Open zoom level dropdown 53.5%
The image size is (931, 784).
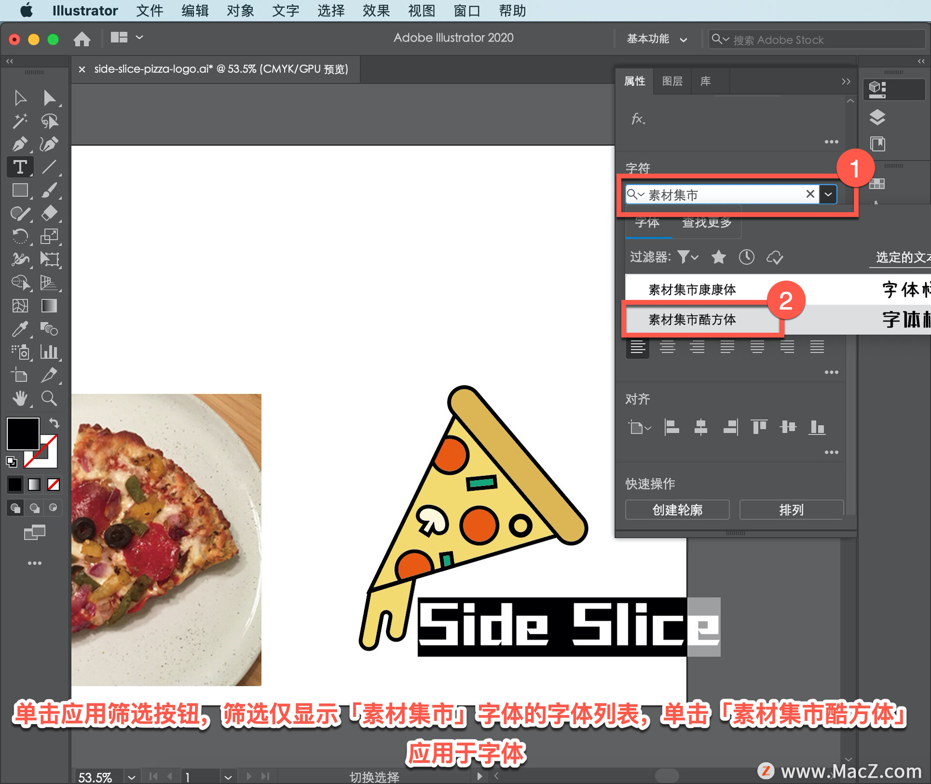[131, 777]
